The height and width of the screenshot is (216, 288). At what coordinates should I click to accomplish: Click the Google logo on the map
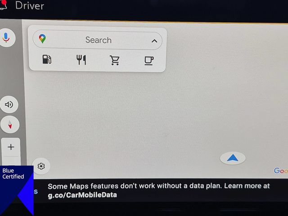(281, 171)
